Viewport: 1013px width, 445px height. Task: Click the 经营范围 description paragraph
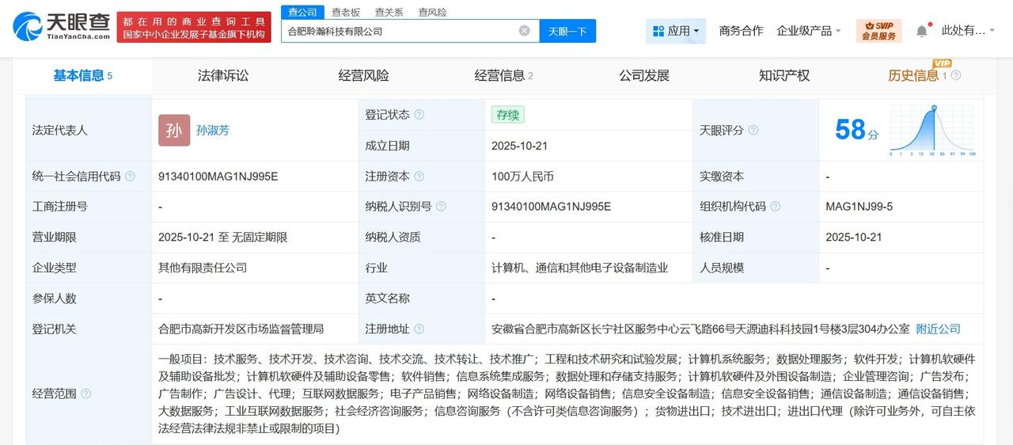click(567, 394)
